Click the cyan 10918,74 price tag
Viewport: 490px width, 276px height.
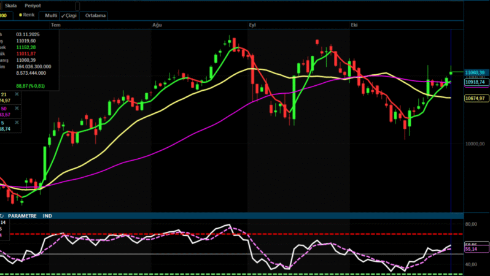coord(475,82)
